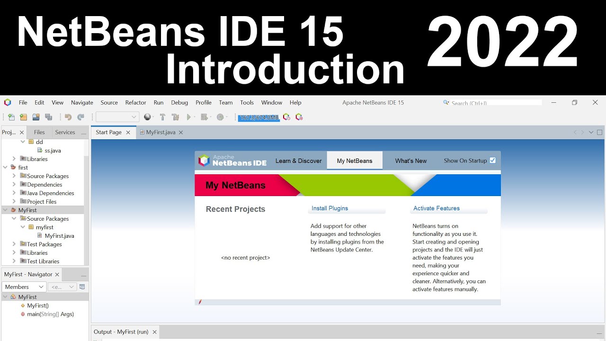The image size is (606, 341).
Task: Toggle the filter icon in Navigator panel
Action: coord(82,287)
